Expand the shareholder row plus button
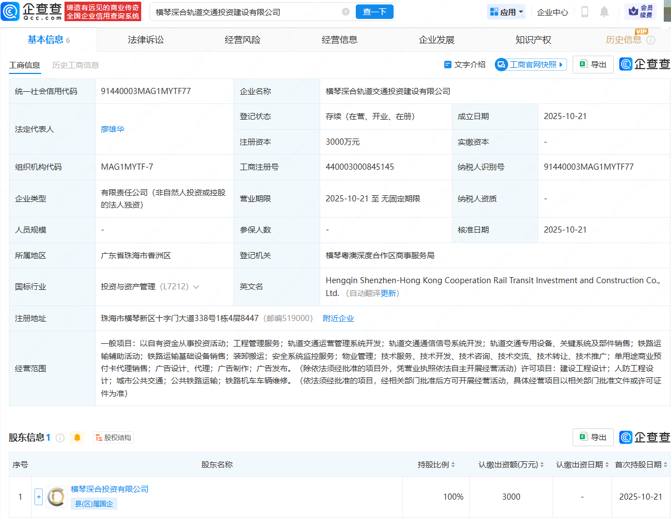Image resolution: width=671 pixels, height=518 pixels. (x=38, y=497)
